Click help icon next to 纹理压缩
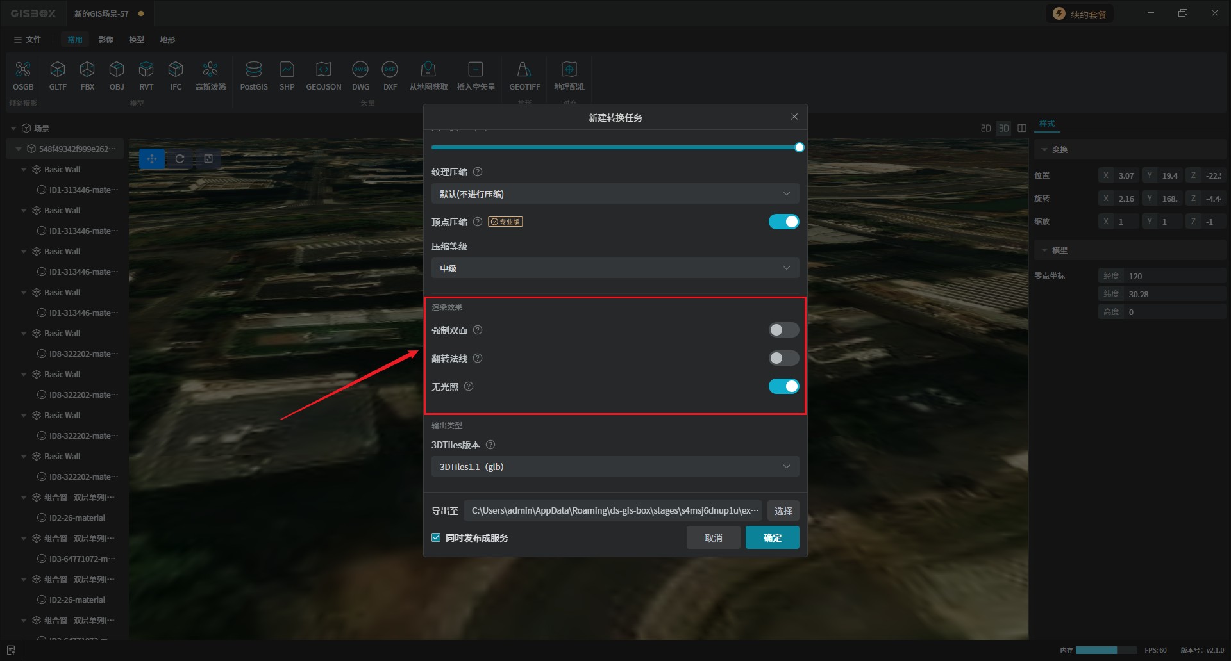This screenshot has width=1231, height=661. pyautogui.click(x=478, y=172)
